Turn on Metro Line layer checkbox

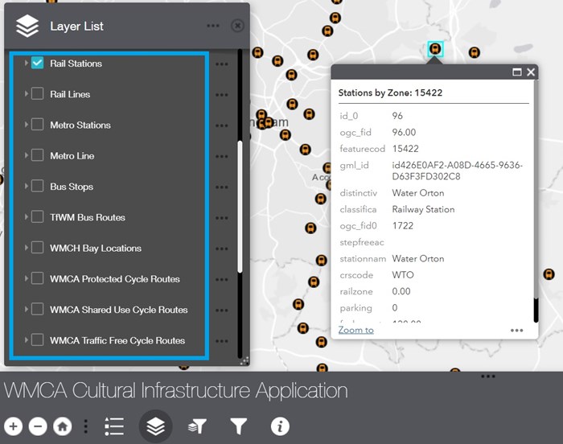(x=37, y=156)
